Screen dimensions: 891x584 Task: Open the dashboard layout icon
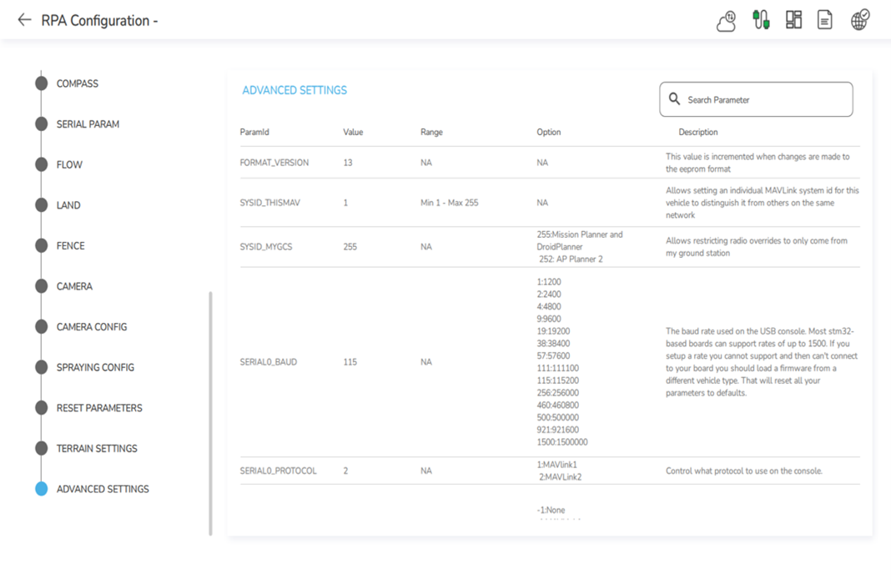coord(795,19)
